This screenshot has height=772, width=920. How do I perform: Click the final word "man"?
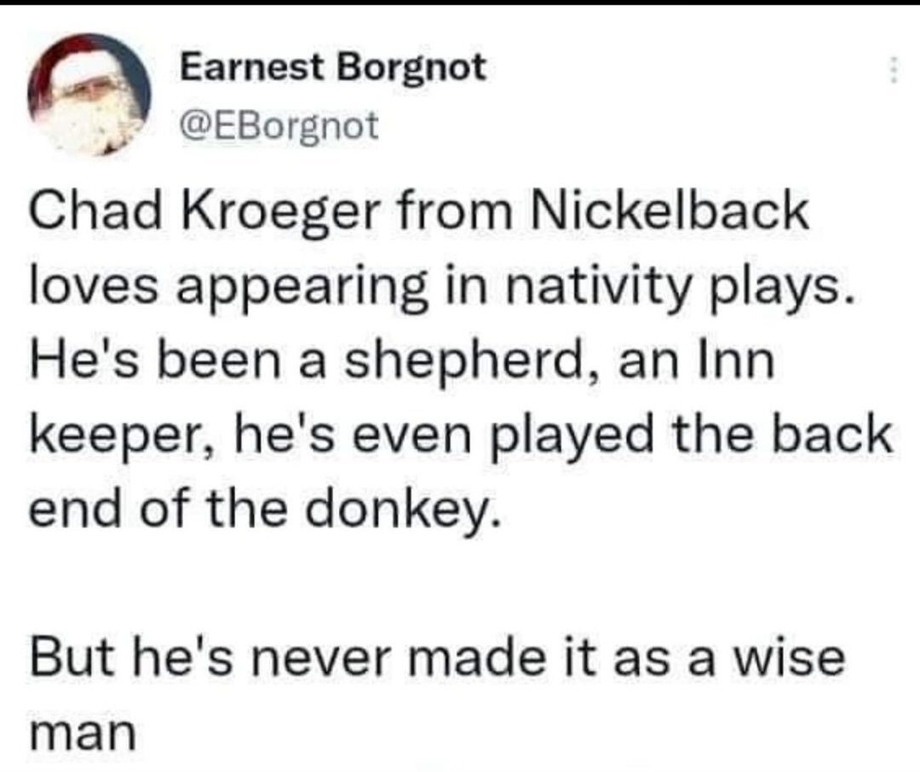coord(85,735)
